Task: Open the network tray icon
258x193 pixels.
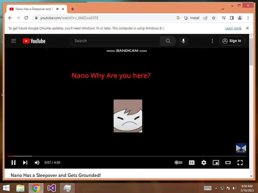Action: (x=222, y=188)
